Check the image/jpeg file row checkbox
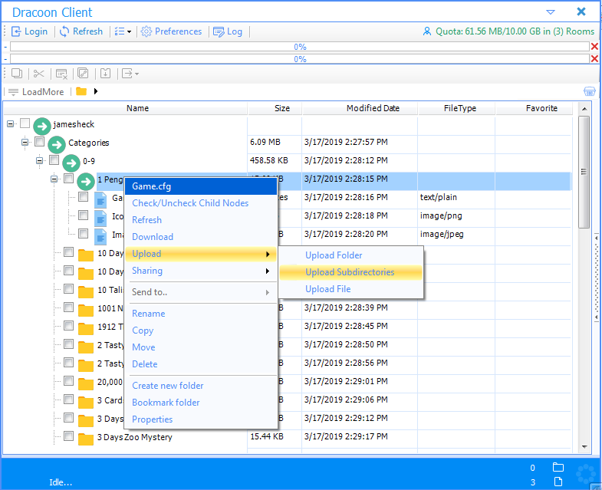Screen dimensions: 602x490 pos(84,233)
